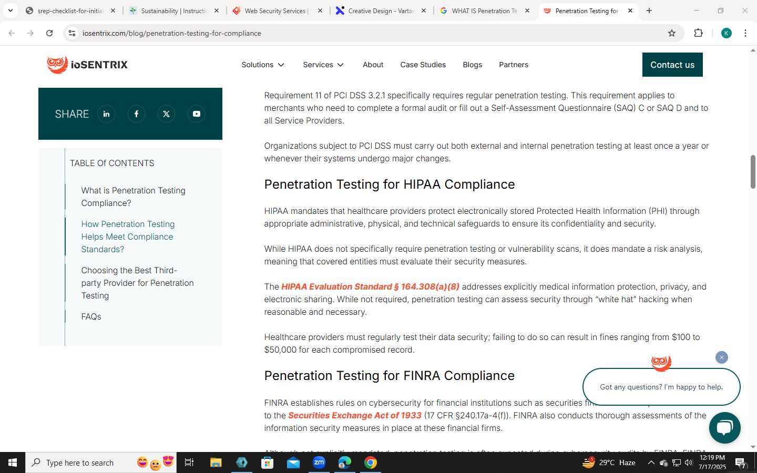Go back to previous page

(x=12, y=33)
